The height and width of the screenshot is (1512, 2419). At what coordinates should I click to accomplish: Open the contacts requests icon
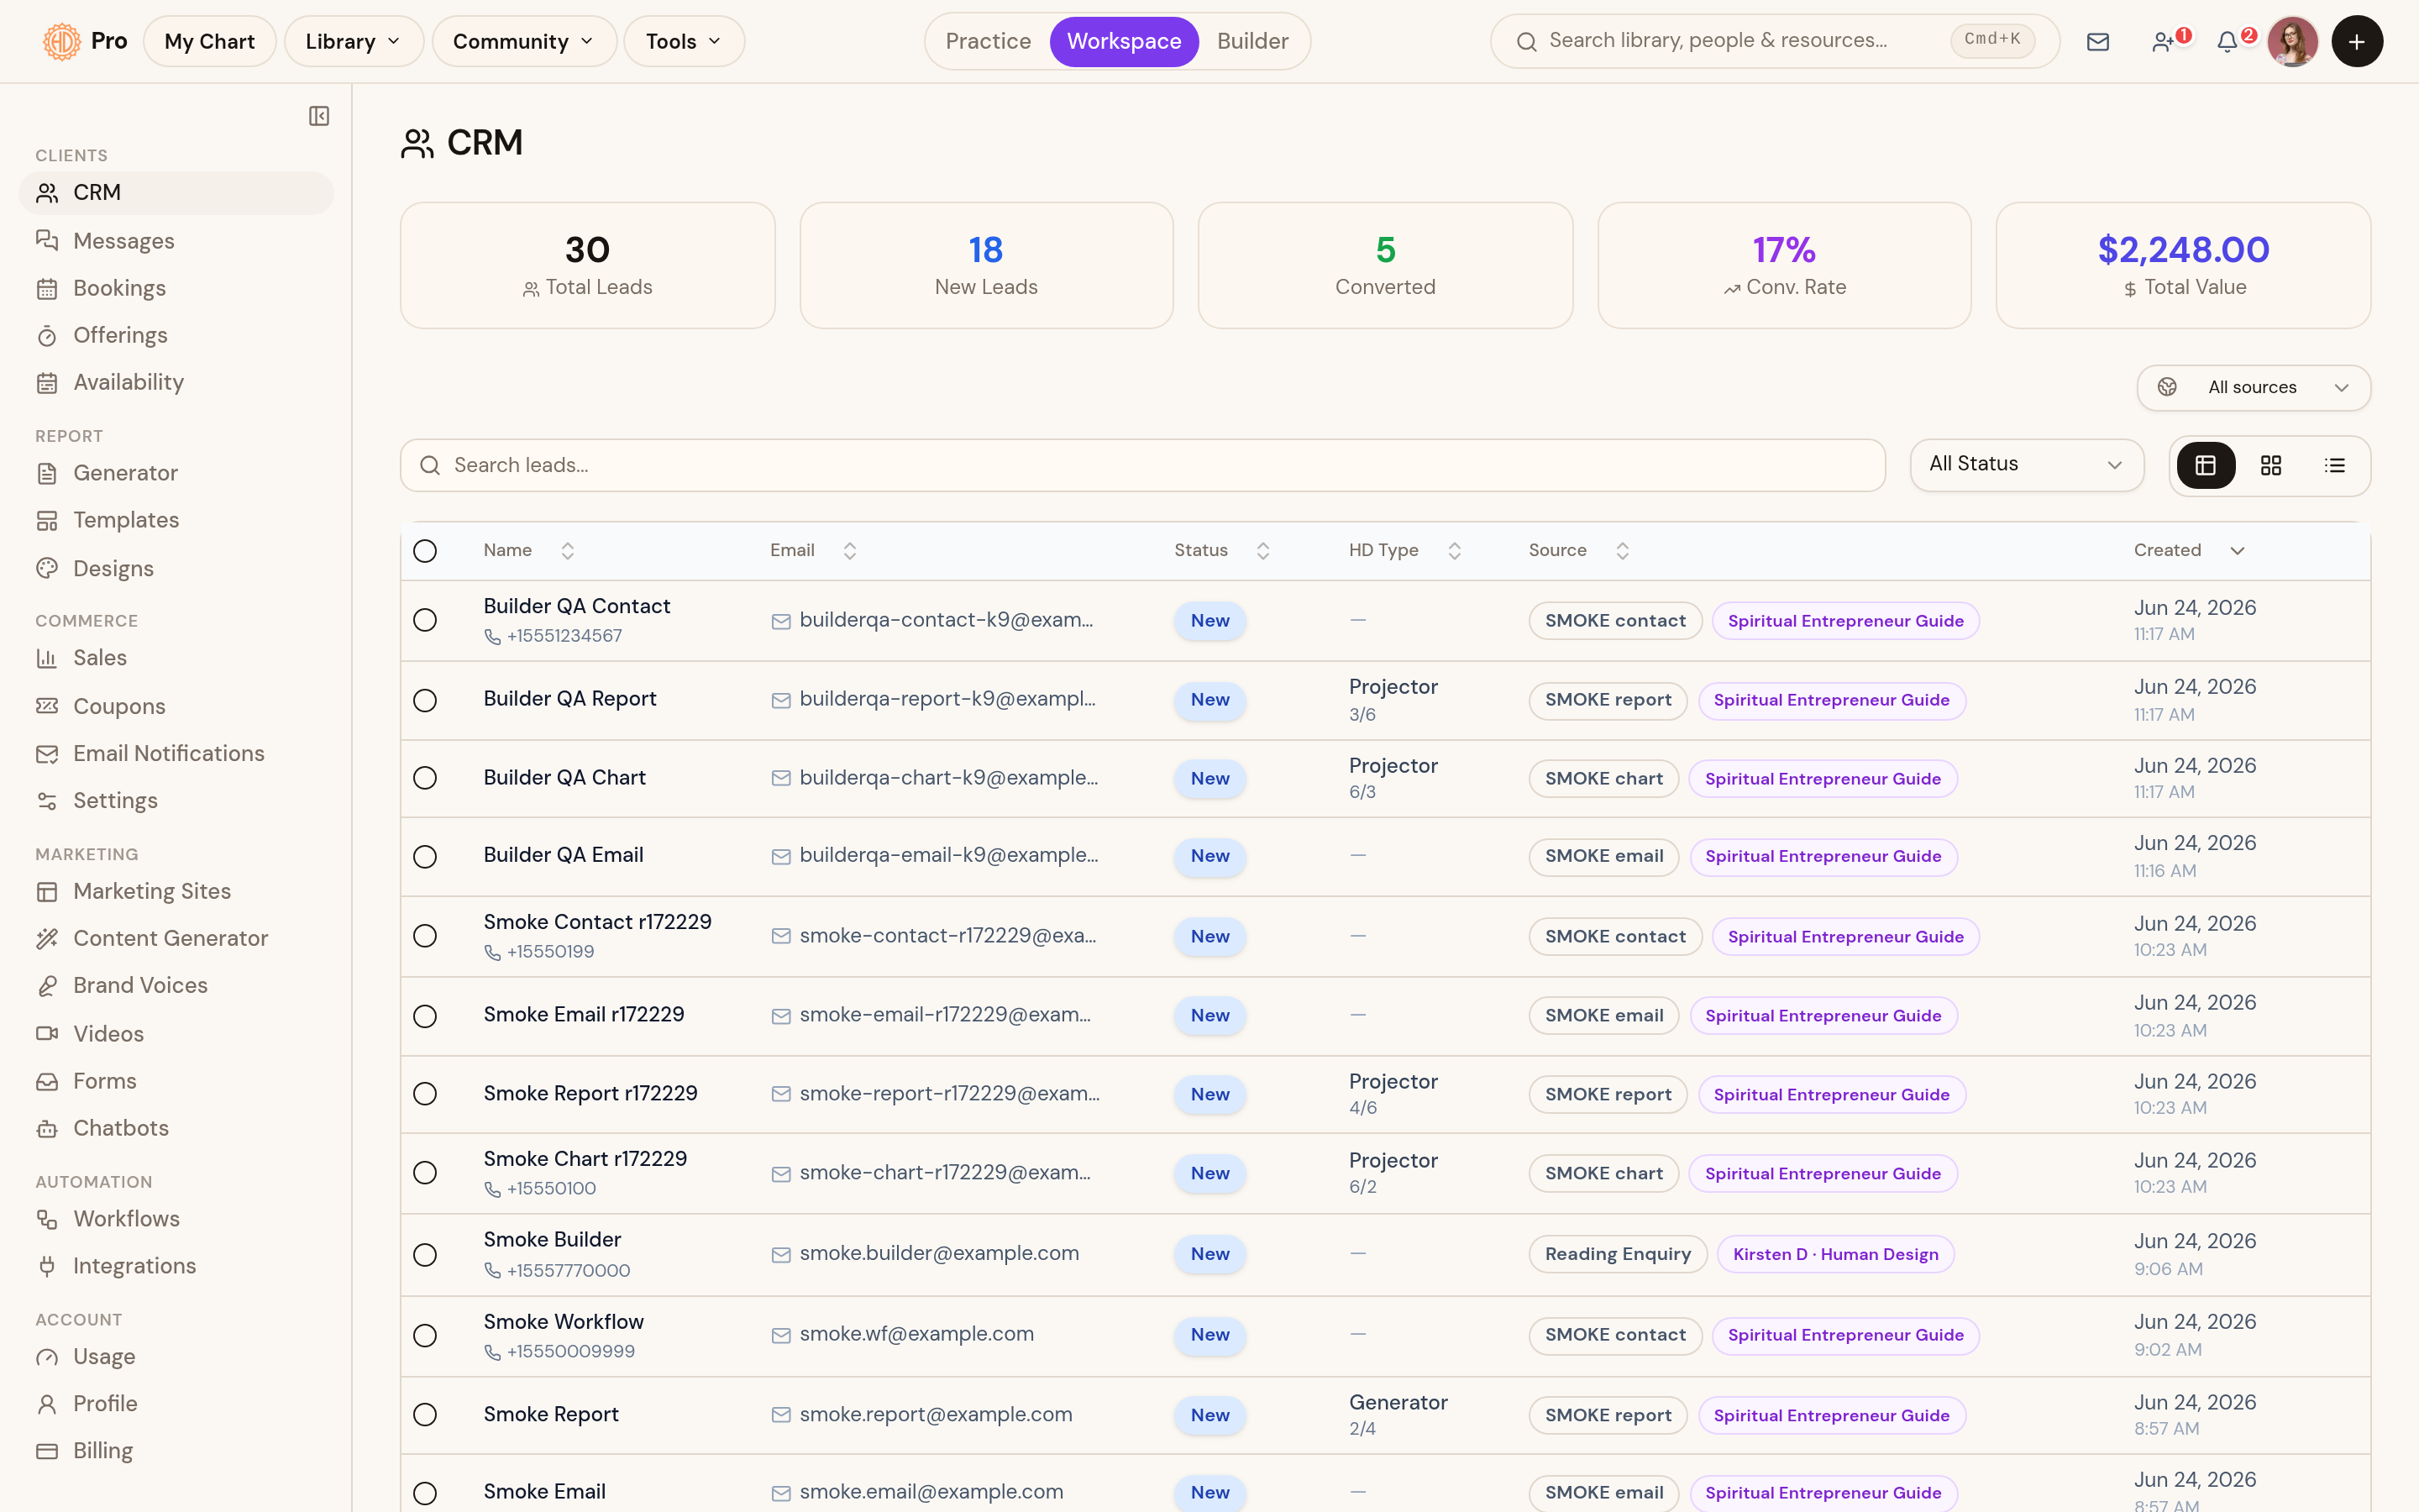click(x=2163, y=41)
